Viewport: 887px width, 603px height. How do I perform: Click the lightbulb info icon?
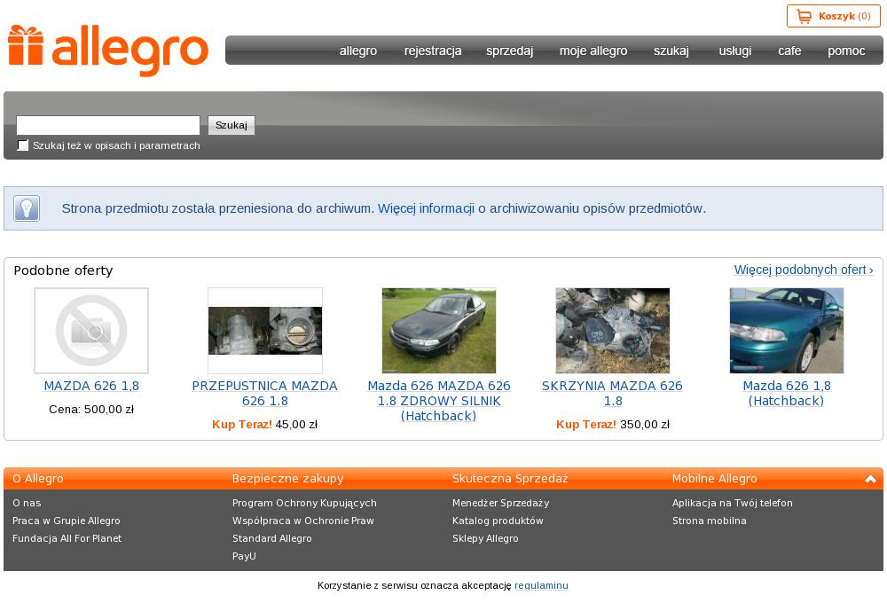click(x=27, y=208)
